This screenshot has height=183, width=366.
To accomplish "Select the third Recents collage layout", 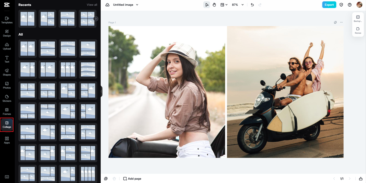I will click(x=68, y=19).
